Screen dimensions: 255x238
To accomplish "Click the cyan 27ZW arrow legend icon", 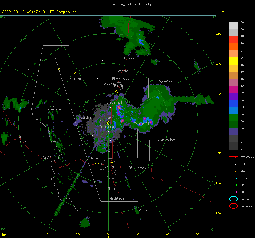I will (233, 178).
